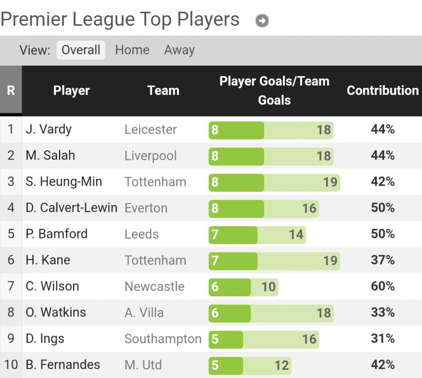Image resolution: width=422 pixels, height=378 pixels.
Task: Switch to the Away view tab
Action: coord(179,50)
